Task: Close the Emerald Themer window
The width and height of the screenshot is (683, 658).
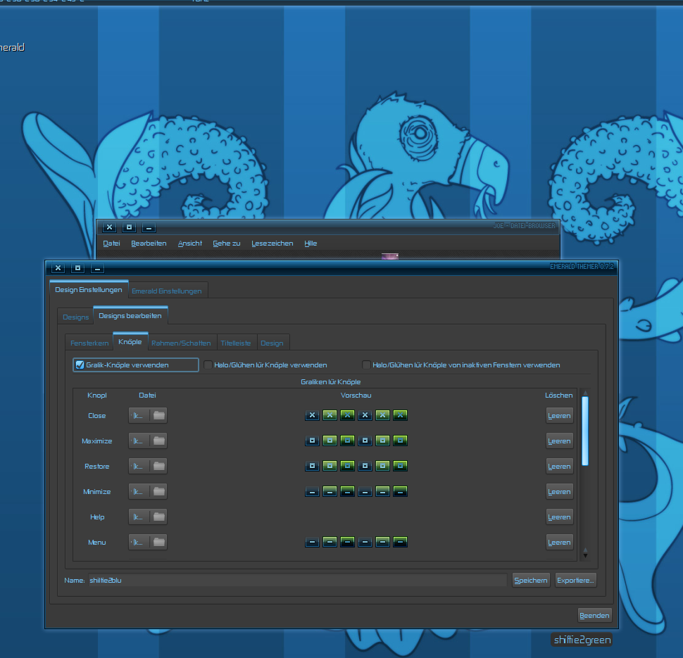Action: point(58,268)
